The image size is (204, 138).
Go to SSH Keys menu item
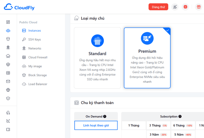(x=35, y=40)
